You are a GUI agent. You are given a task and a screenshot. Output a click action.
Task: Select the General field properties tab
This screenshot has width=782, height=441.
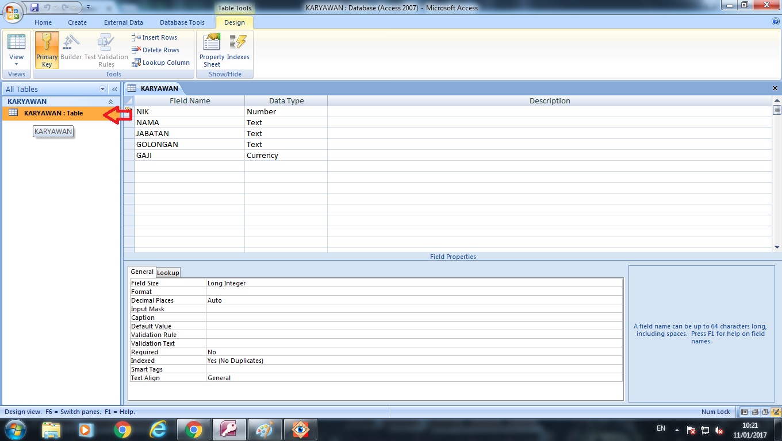pos(142,272)
